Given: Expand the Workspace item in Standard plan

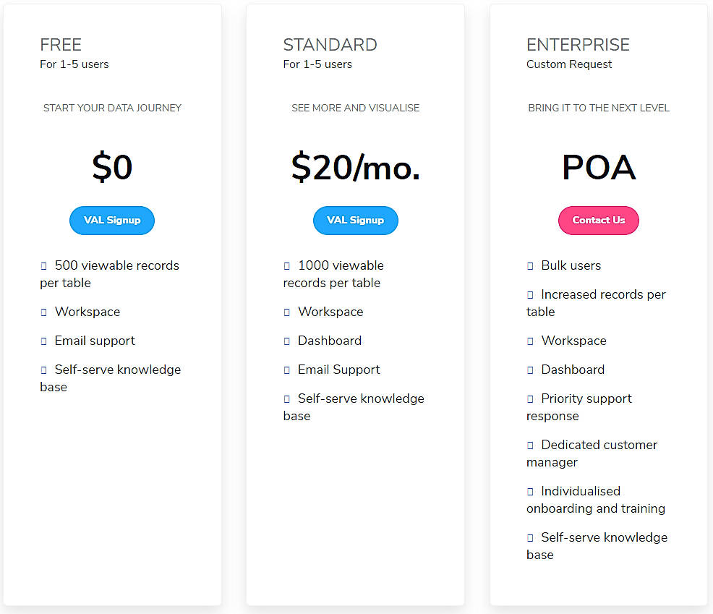Looking at the screenshot, I should (286, 311).
